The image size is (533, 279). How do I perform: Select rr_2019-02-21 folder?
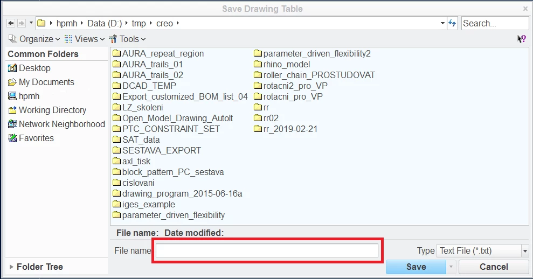(x=286, y=129)
